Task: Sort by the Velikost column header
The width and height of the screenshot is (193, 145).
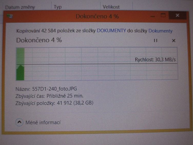Action: point(111,7)
